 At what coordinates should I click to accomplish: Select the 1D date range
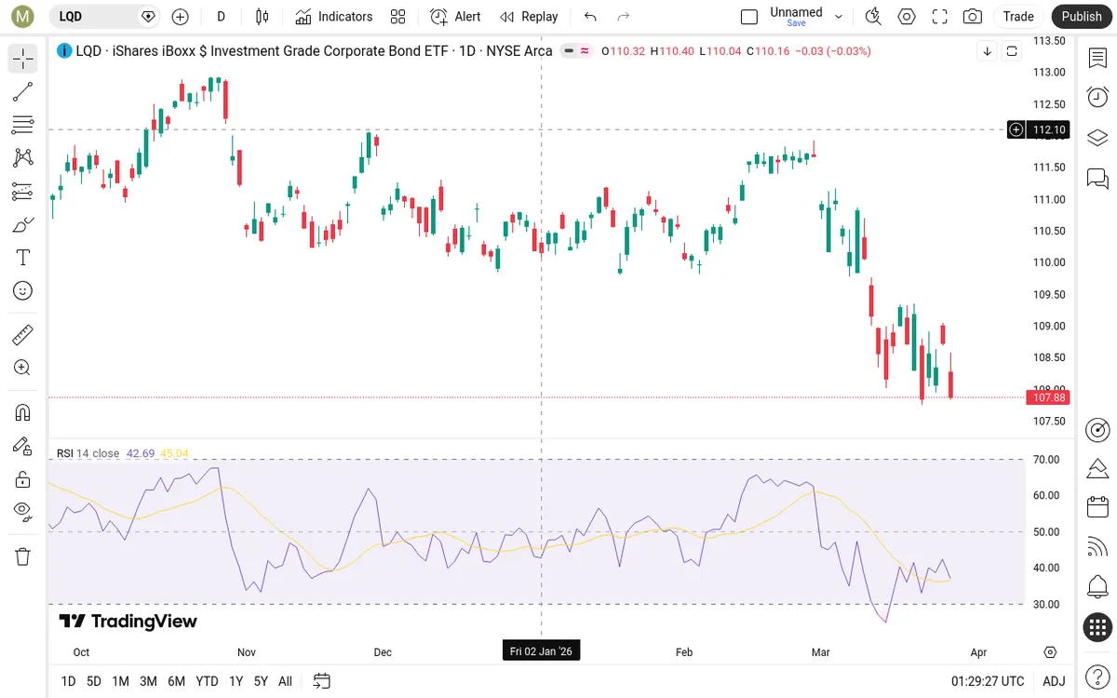pyautogui.click(x=68, y=681)
